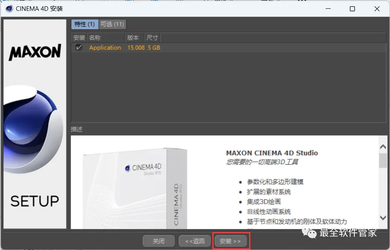The height and width of the screenshot is (250, 390).
Task: Maximize the installer window
Action: coord(352,9)
